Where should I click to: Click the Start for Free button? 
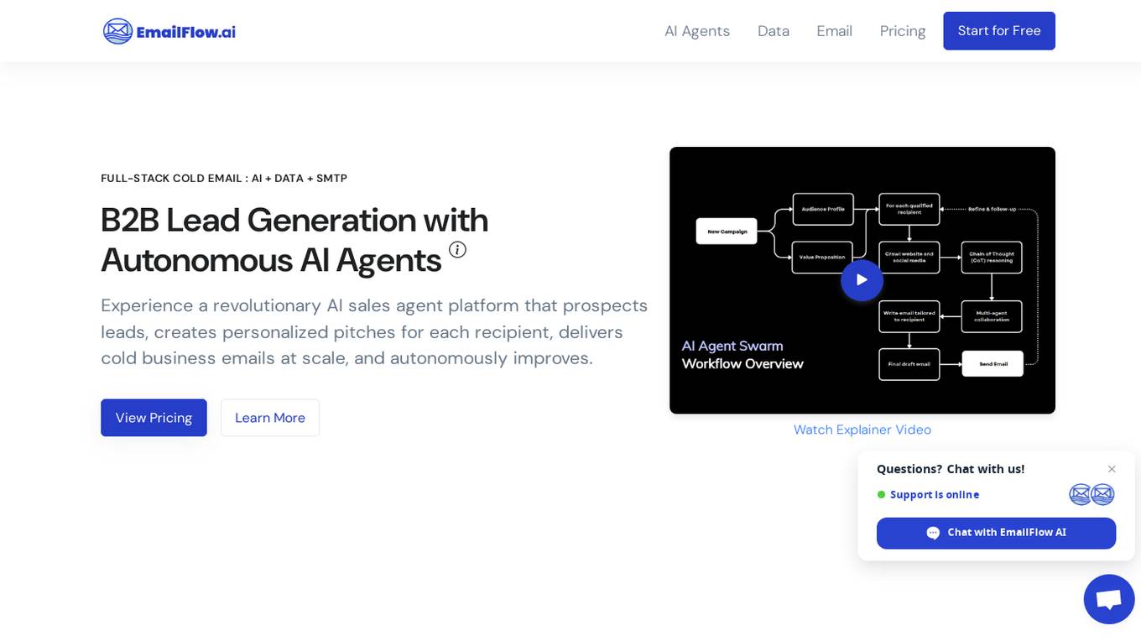(x=999, y=31)
